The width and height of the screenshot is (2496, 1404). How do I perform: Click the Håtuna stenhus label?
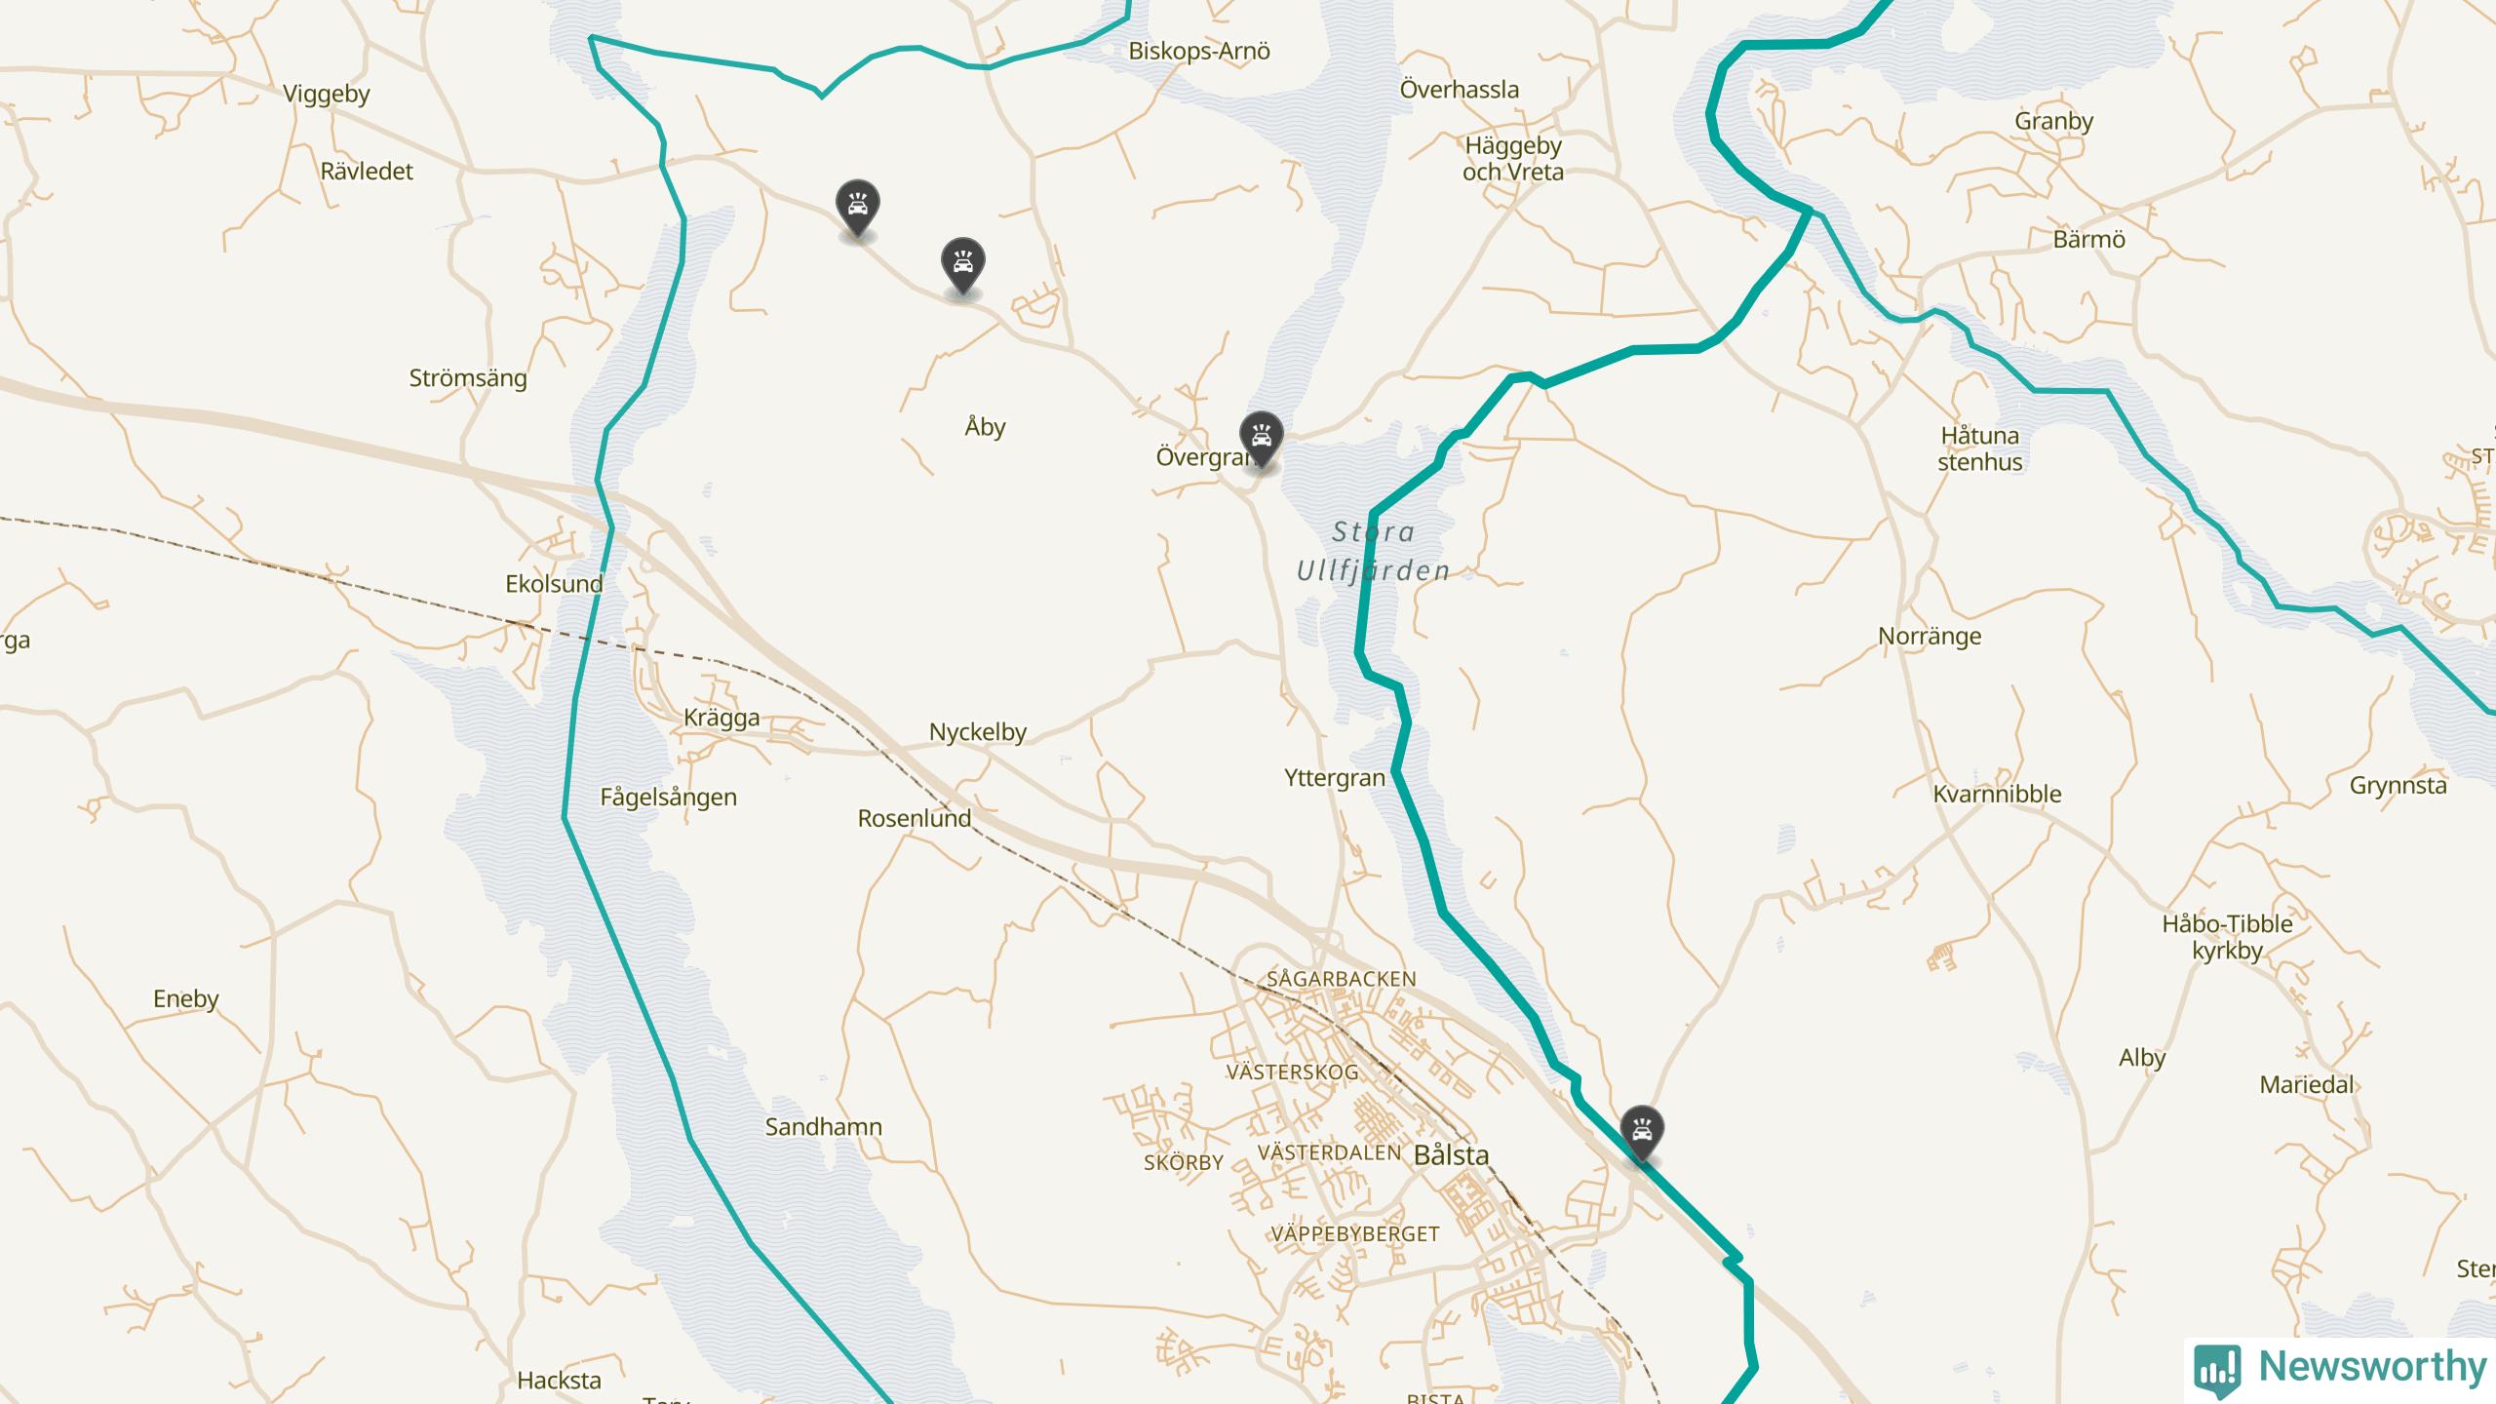(x=1980, y=448)
